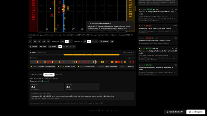
Task: Click the Talk to the booth button
Action: [x=175, y=112]
